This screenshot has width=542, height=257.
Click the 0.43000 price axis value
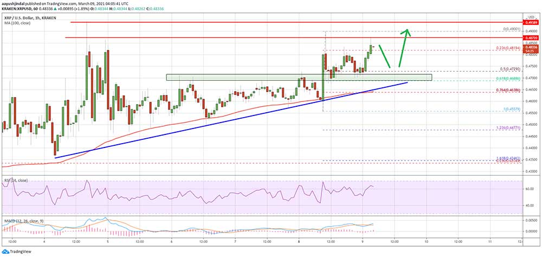531,171
